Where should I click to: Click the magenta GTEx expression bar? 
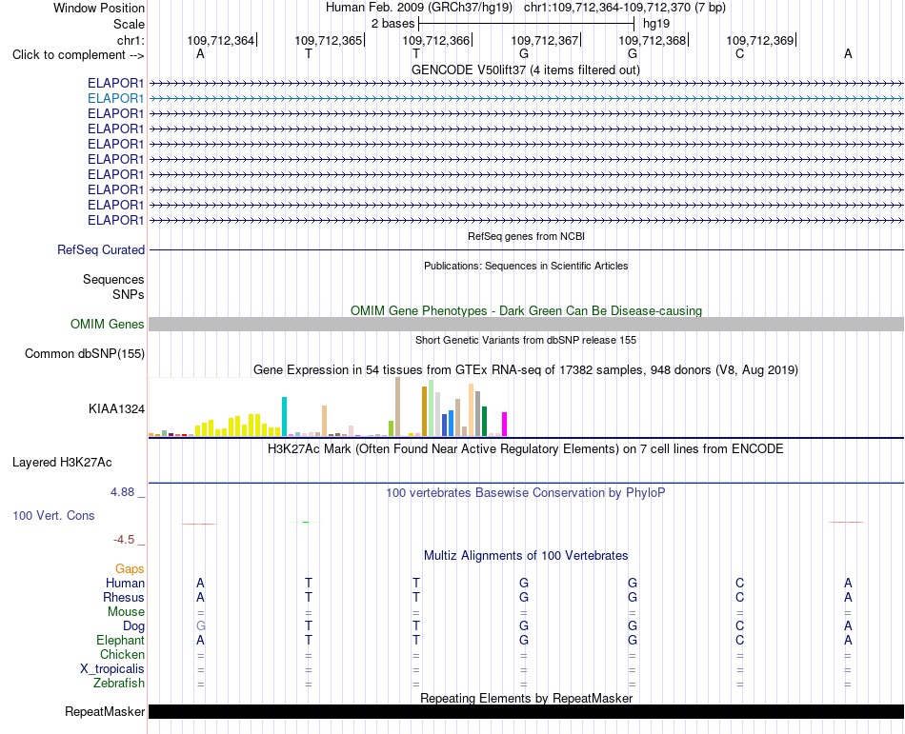click(505, 424)
